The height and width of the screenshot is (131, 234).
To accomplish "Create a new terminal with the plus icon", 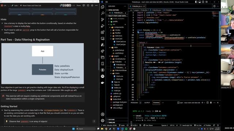I will click(x=202, y=103).
